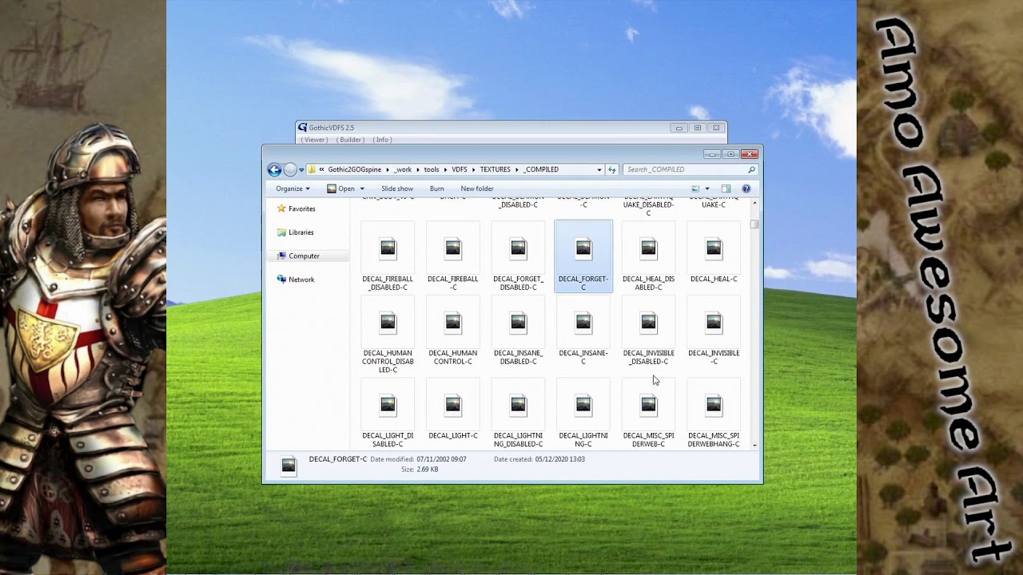Click the file list scrollbar thumb
Screen dimensions: 1023x575
(x=754, y=224)
